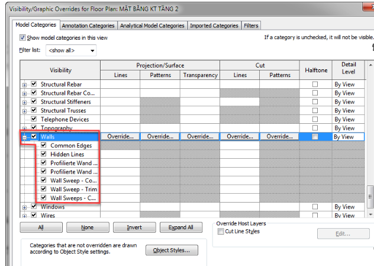Image resolution: width=374 pixels, height=266 pixels.
Task: Open Object Styles settings
Action: click(172, 251)
